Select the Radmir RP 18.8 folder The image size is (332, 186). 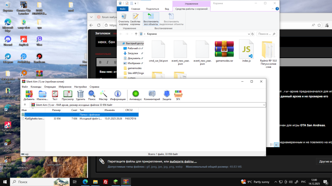[x=268, y=55]
